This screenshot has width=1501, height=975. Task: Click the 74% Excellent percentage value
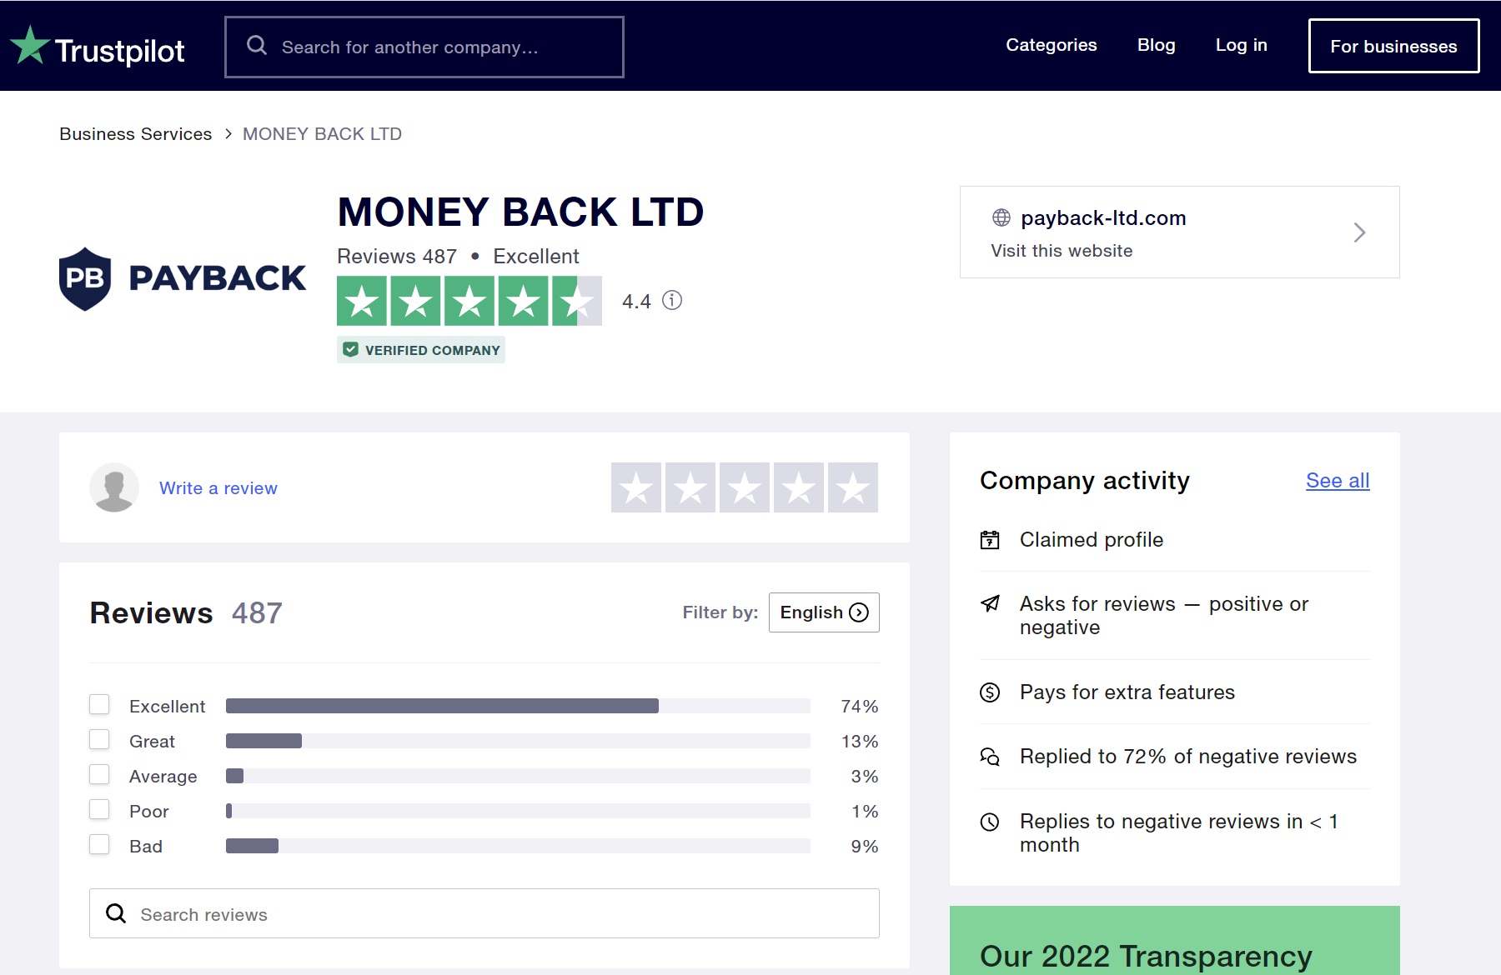(x=860, y=707)
